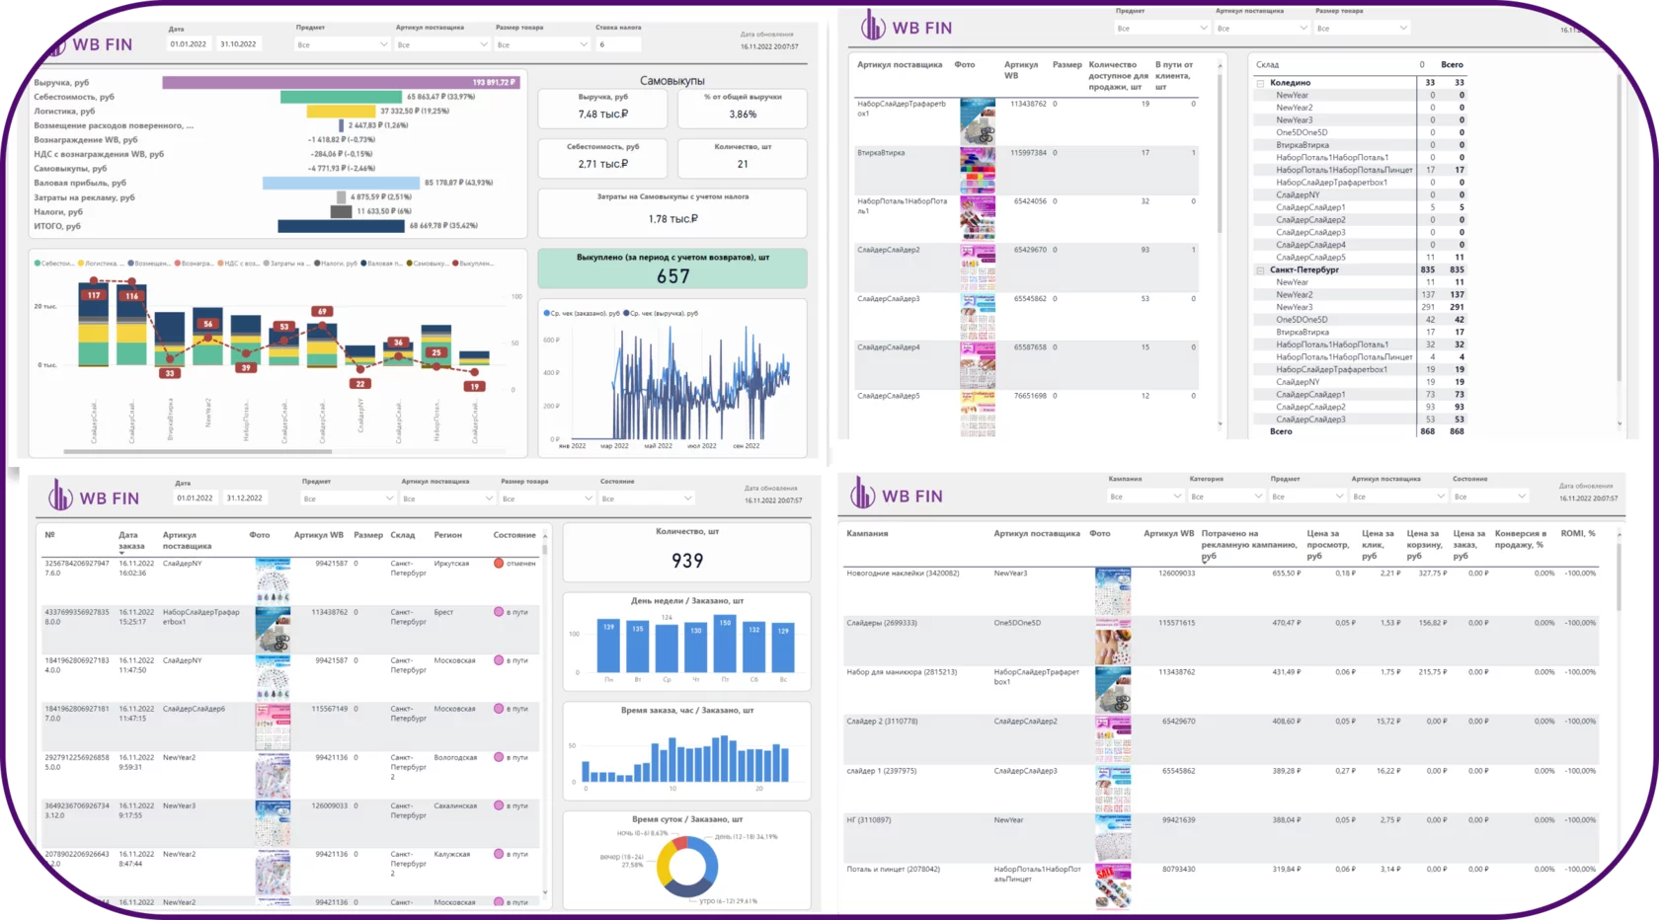Open Категория dropdown on ad campaigns dashboard
The height and width of the screenshot is (920, 1659).
tap(1226, 496)
